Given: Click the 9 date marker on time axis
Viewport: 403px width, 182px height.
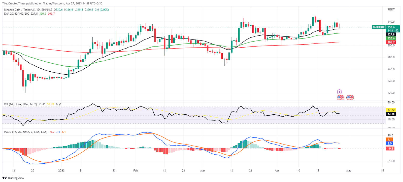Looking at the screenshot, I should pyautogui.click(x=81, y=170).
